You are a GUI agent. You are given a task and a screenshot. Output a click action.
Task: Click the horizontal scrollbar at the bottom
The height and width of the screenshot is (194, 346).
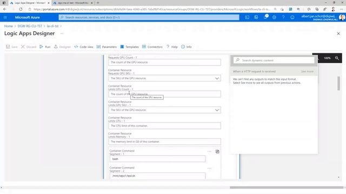coord(287,188)
